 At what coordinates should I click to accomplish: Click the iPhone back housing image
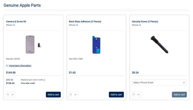[30, 44]
